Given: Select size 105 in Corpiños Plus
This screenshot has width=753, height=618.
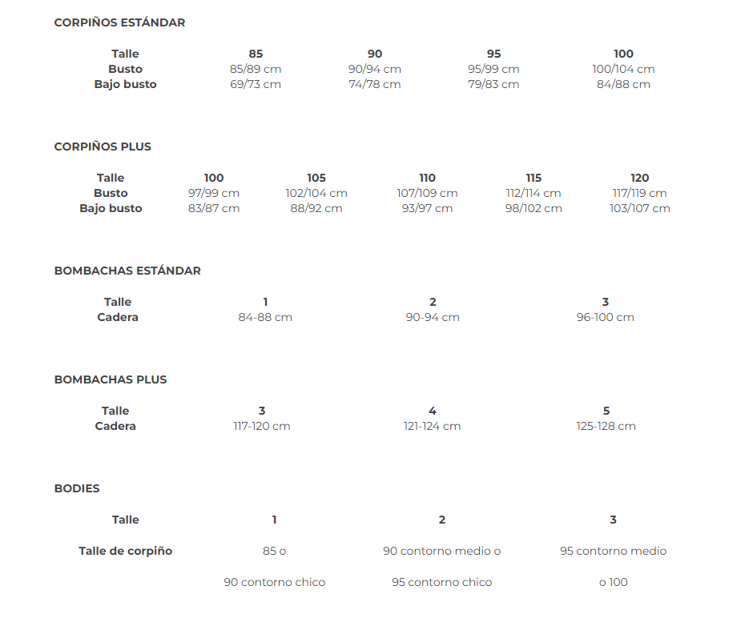Looking at the screenshot, I should [316, 178].
